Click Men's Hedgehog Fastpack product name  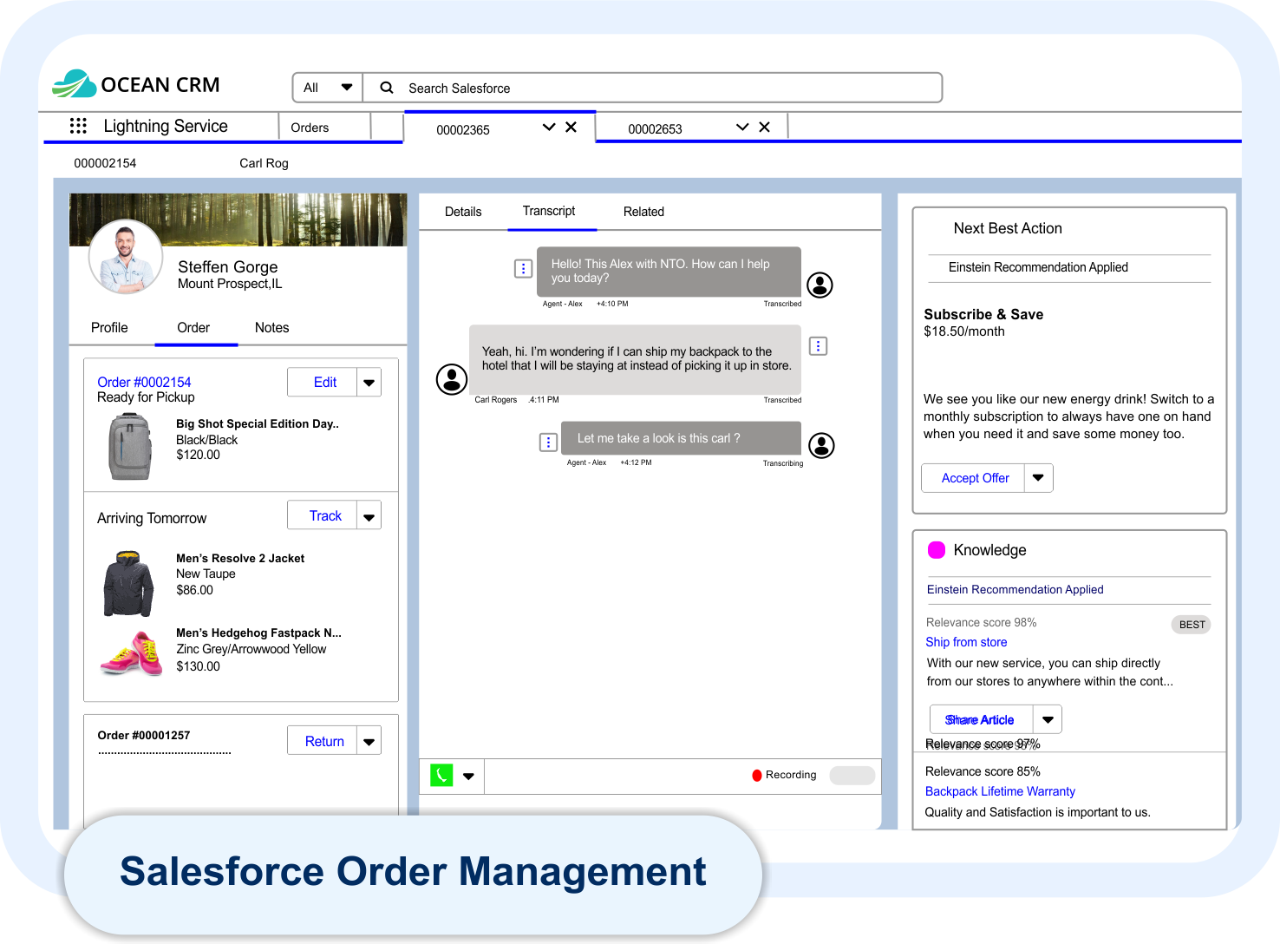click(258, 633)
